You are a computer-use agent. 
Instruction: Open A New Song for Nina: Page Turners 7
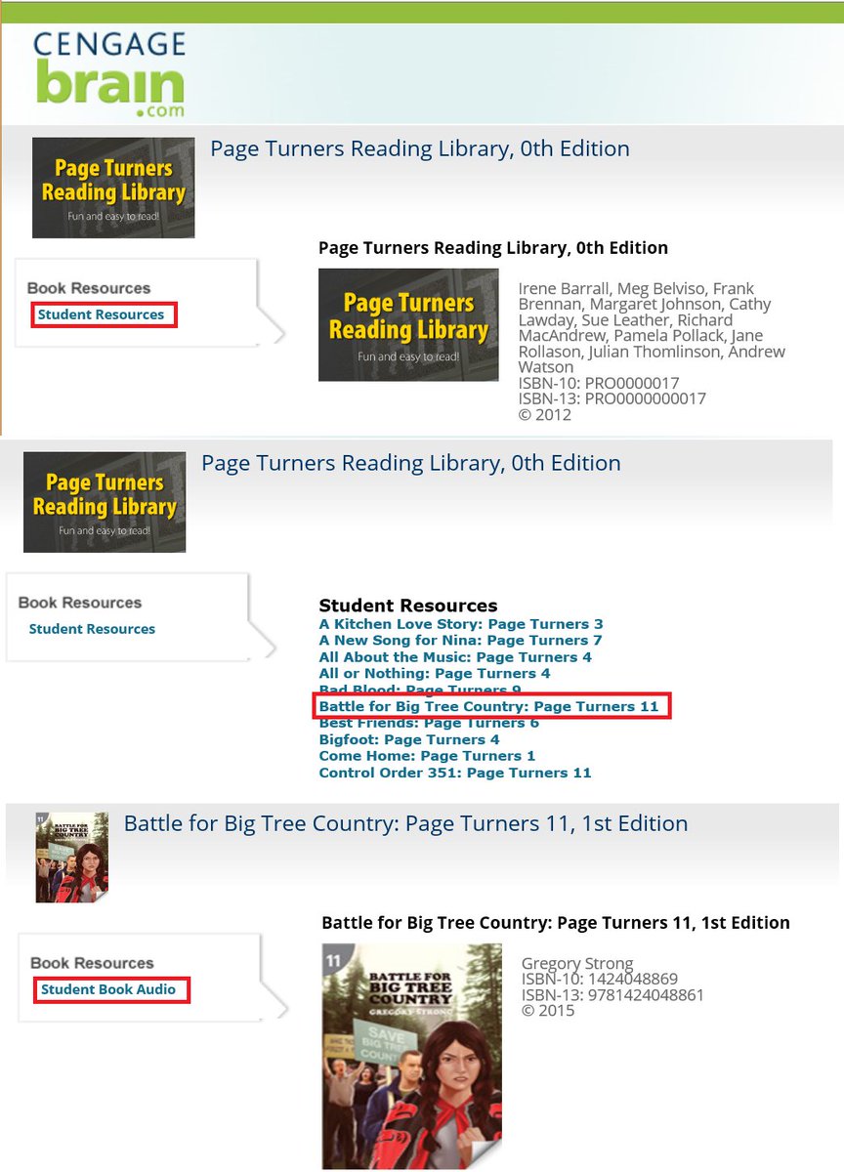click(460, 641)
